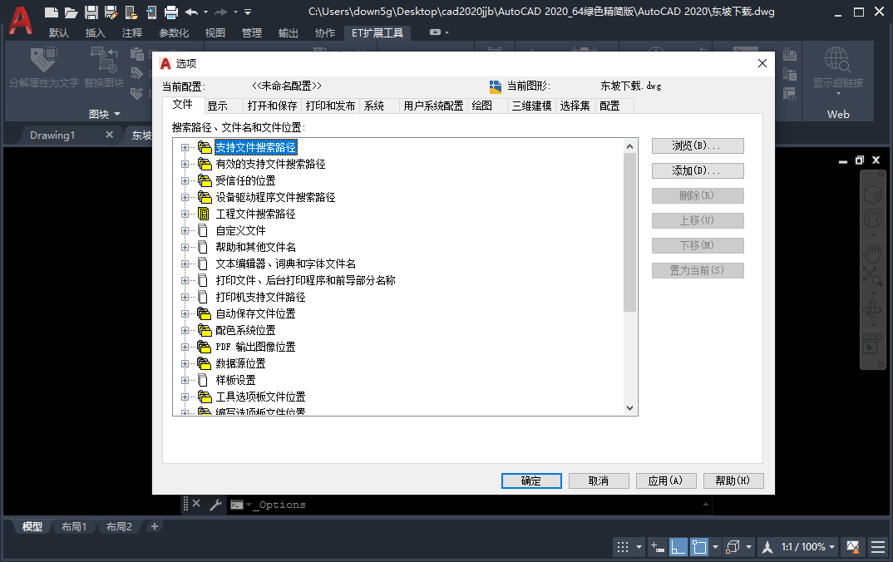Toggle grid display in the status bar

click(x=624, y=547)
